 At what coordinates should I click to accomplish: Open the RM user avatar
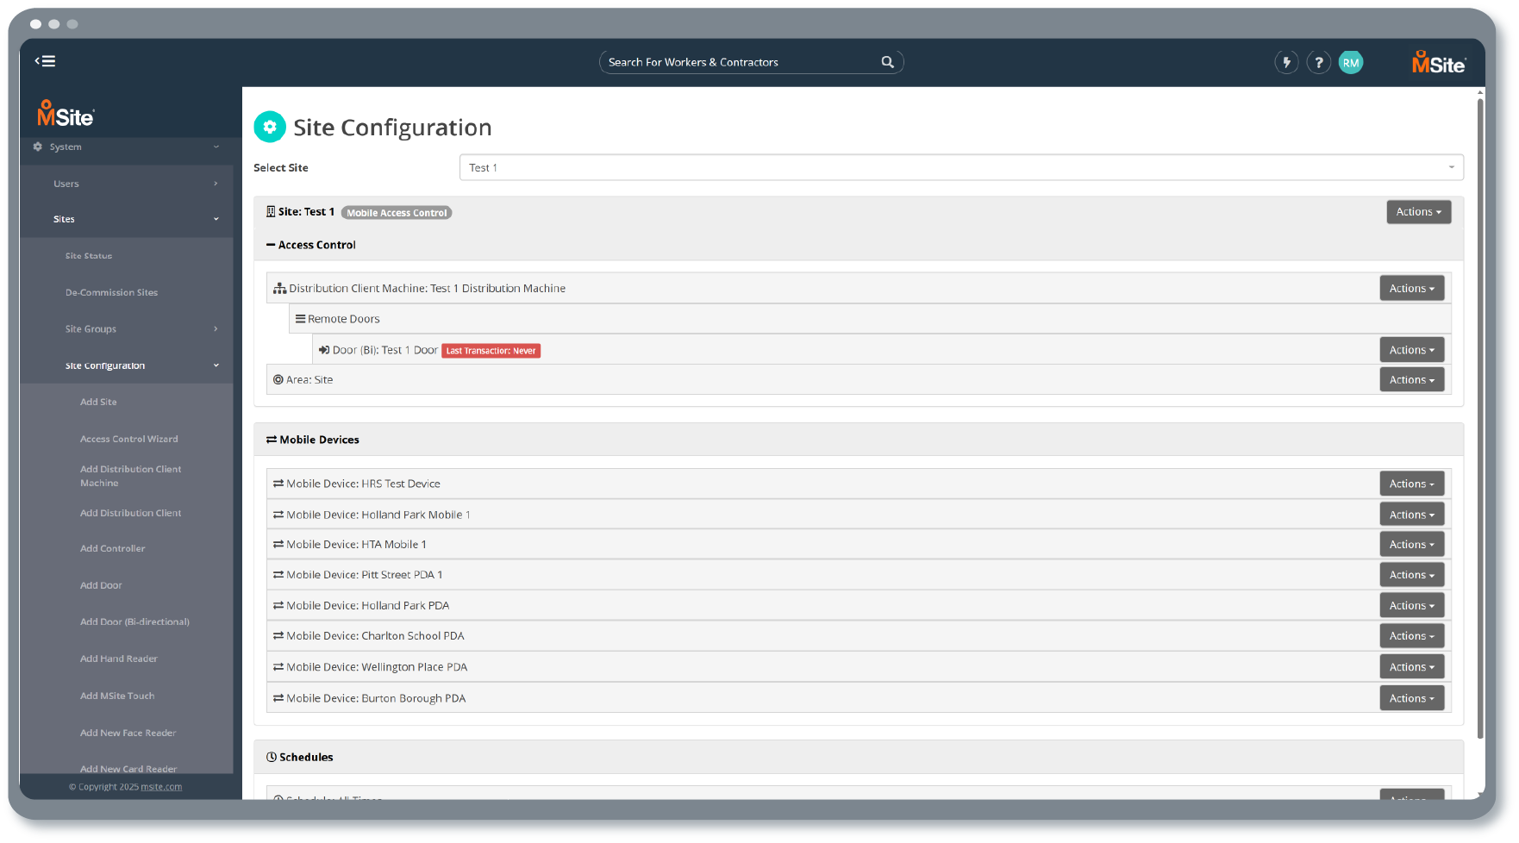coord(1351,61)
